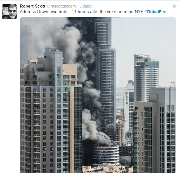This screenshot has width=179, height=173.
Task: Visit the @rascottdotcom handle link
Action: coord(61,6)
